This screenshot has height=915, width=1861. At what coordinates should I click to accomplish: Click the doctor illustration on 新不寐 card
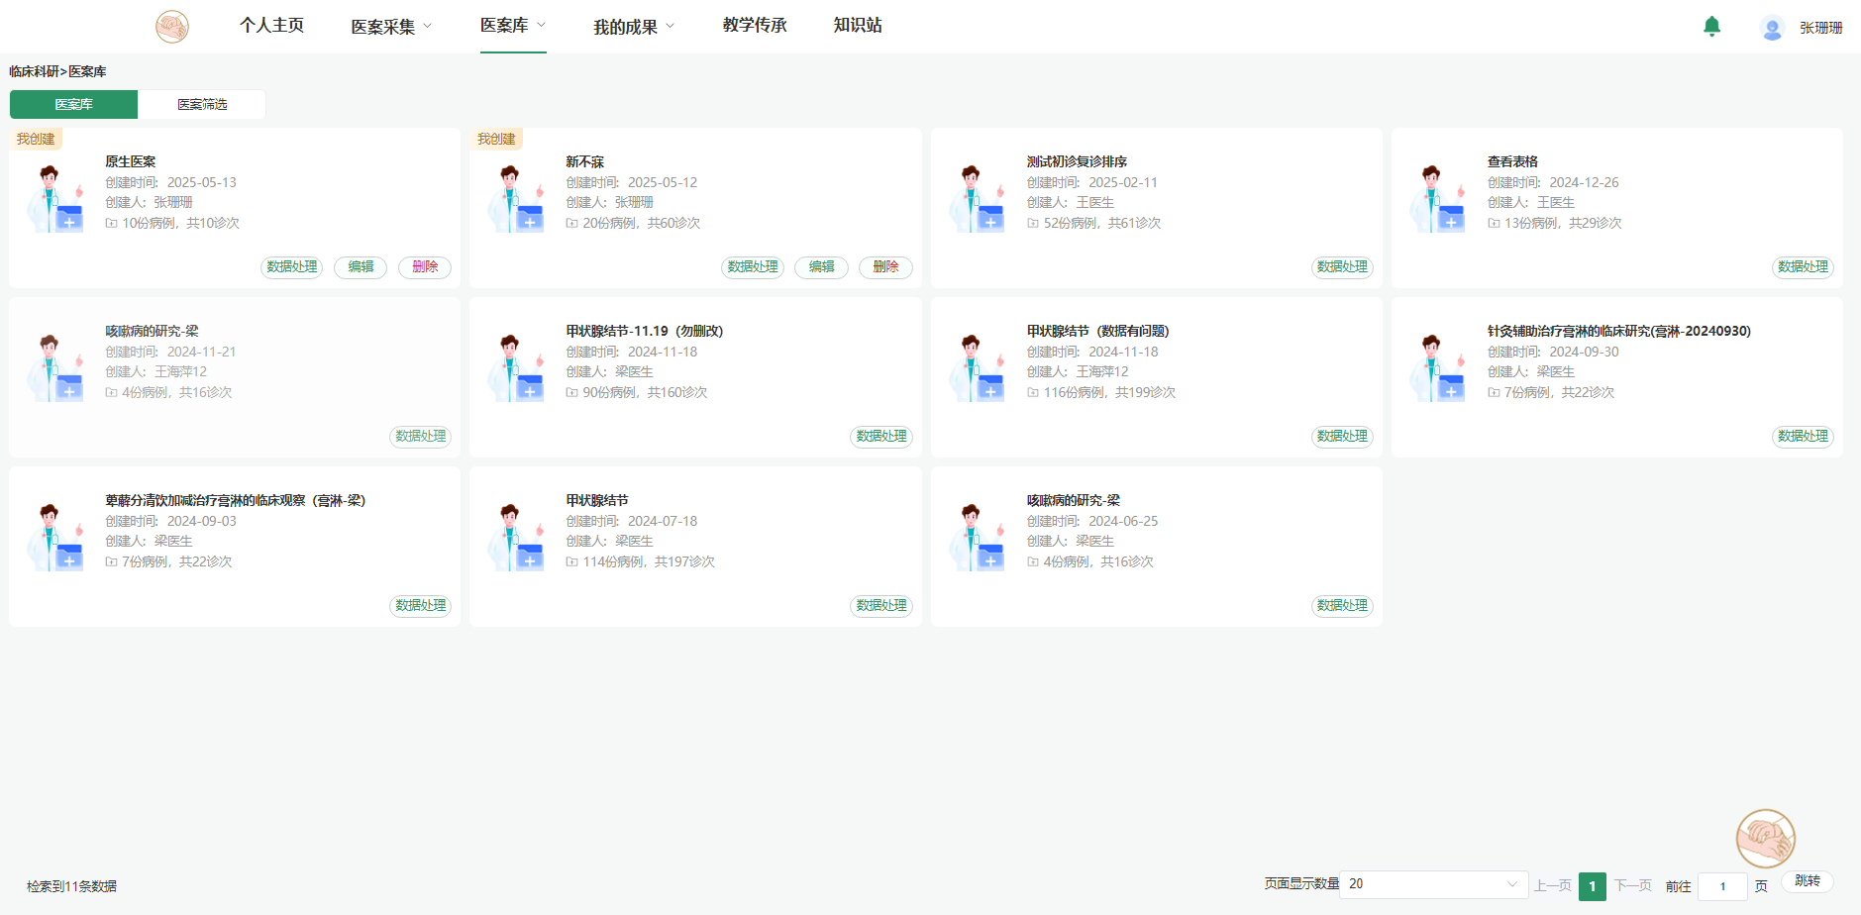[x=516, y=199]
